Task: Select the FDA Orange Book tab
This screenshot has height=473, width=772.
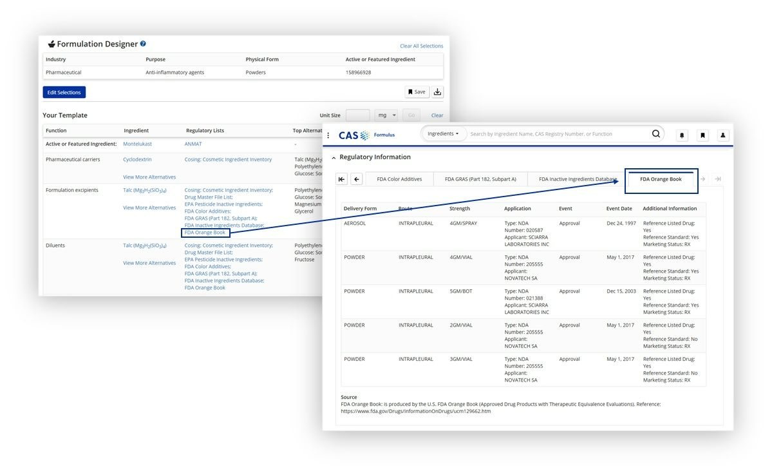Action: 661,179
